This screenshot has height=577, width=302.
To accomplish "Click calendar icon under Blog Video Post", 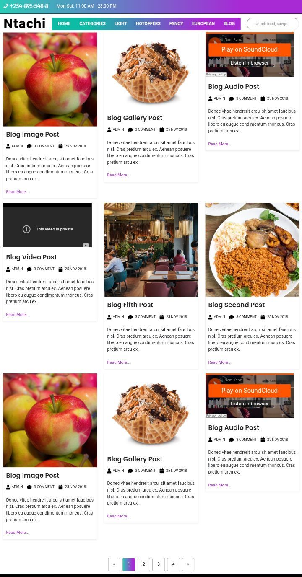I will click(x=60, y=269).
